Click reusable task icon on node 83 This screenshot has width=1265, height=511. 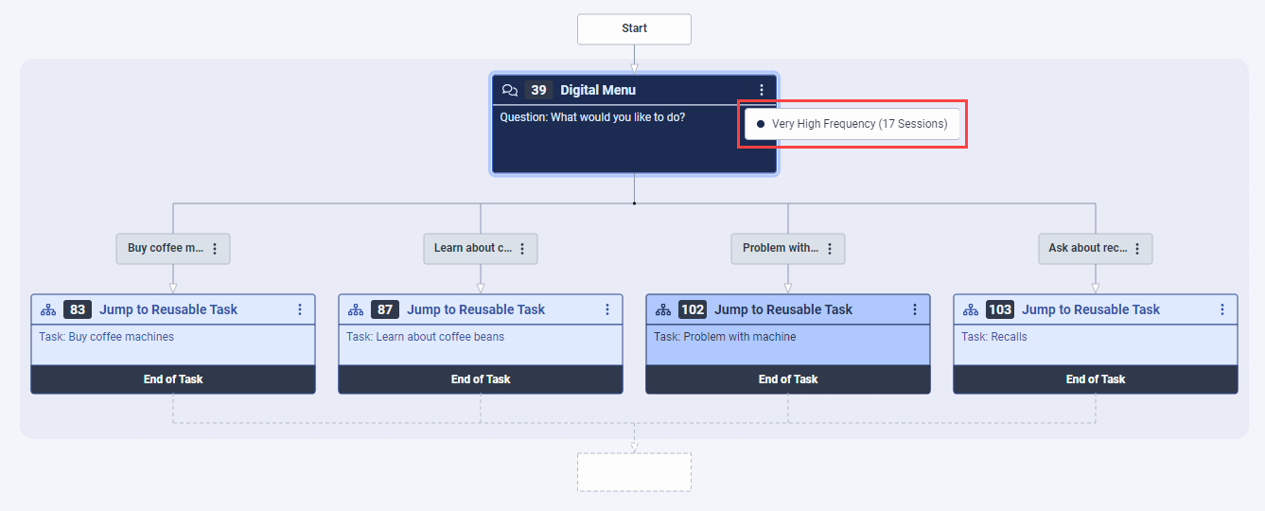pos(48,309)
